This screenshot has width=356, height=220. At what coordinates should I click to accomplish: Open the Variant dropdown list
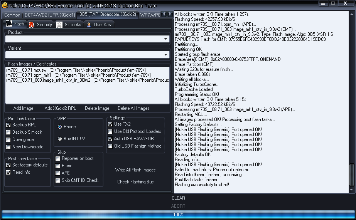[x=166, y=55]
